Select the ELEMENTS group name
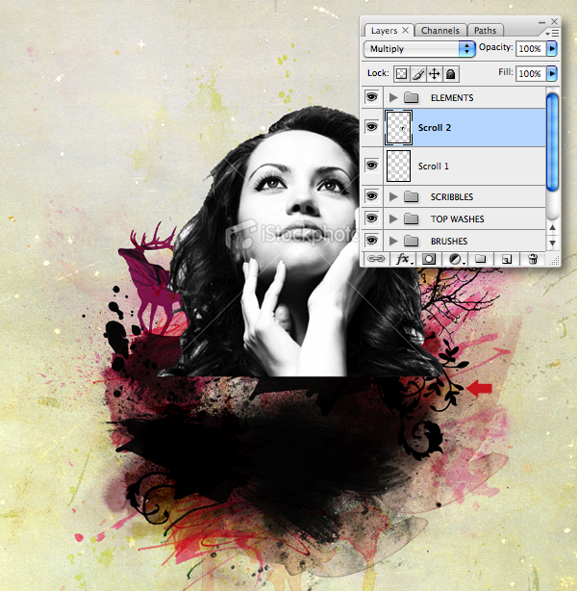Screen dimensions: 577x591 tap(452, 98)
